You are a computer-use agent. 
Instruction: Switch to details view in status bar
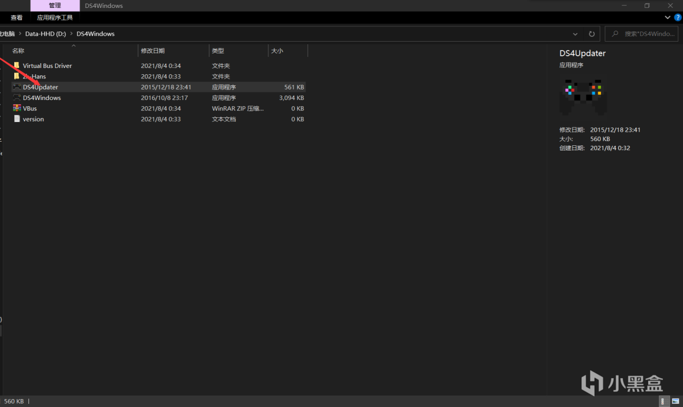point(665,401)
